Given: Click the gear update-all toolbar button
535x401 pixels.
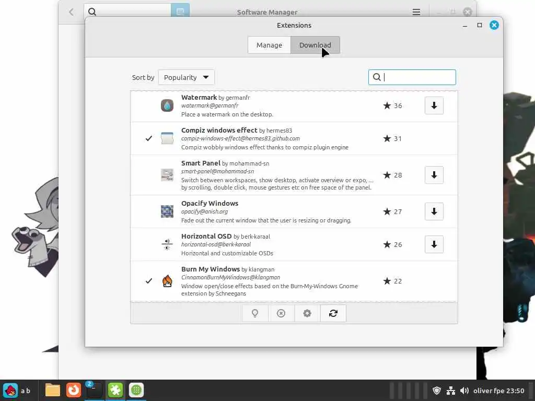Looking at the screenshot, I should 307,313.
